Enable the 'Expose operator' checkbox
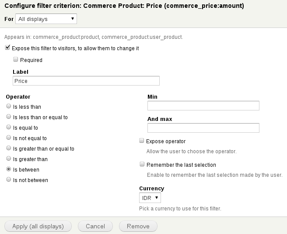 142,141
